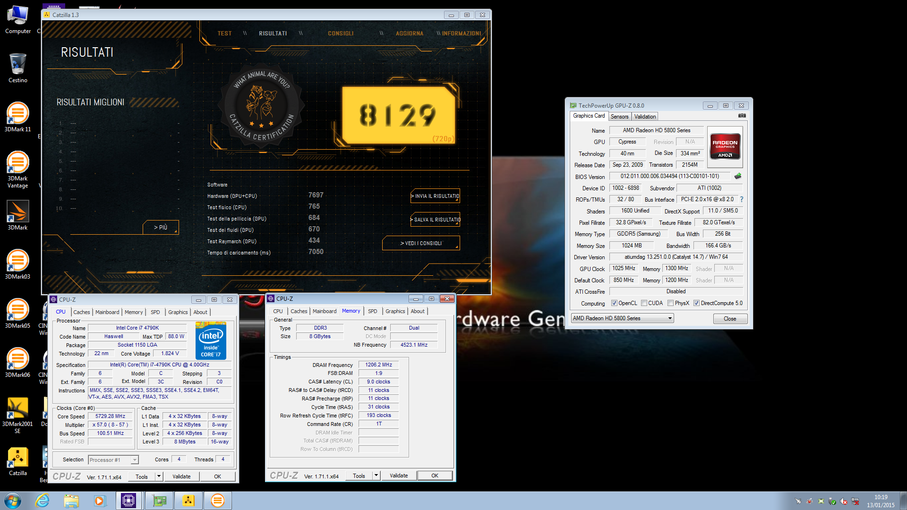Click Close button in GPU-Z
This screenshot has height=510, width=907.
730,319
